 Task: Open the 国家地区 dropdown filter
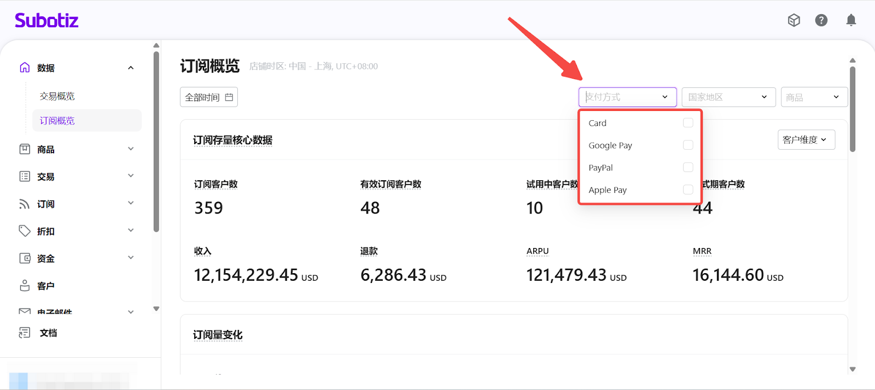pos(728,97)
